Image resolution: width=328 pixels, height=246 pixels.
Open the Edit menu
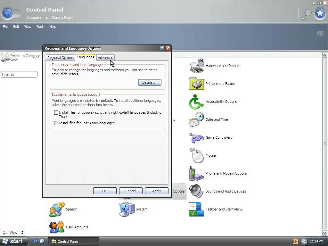tap(16, 27)
